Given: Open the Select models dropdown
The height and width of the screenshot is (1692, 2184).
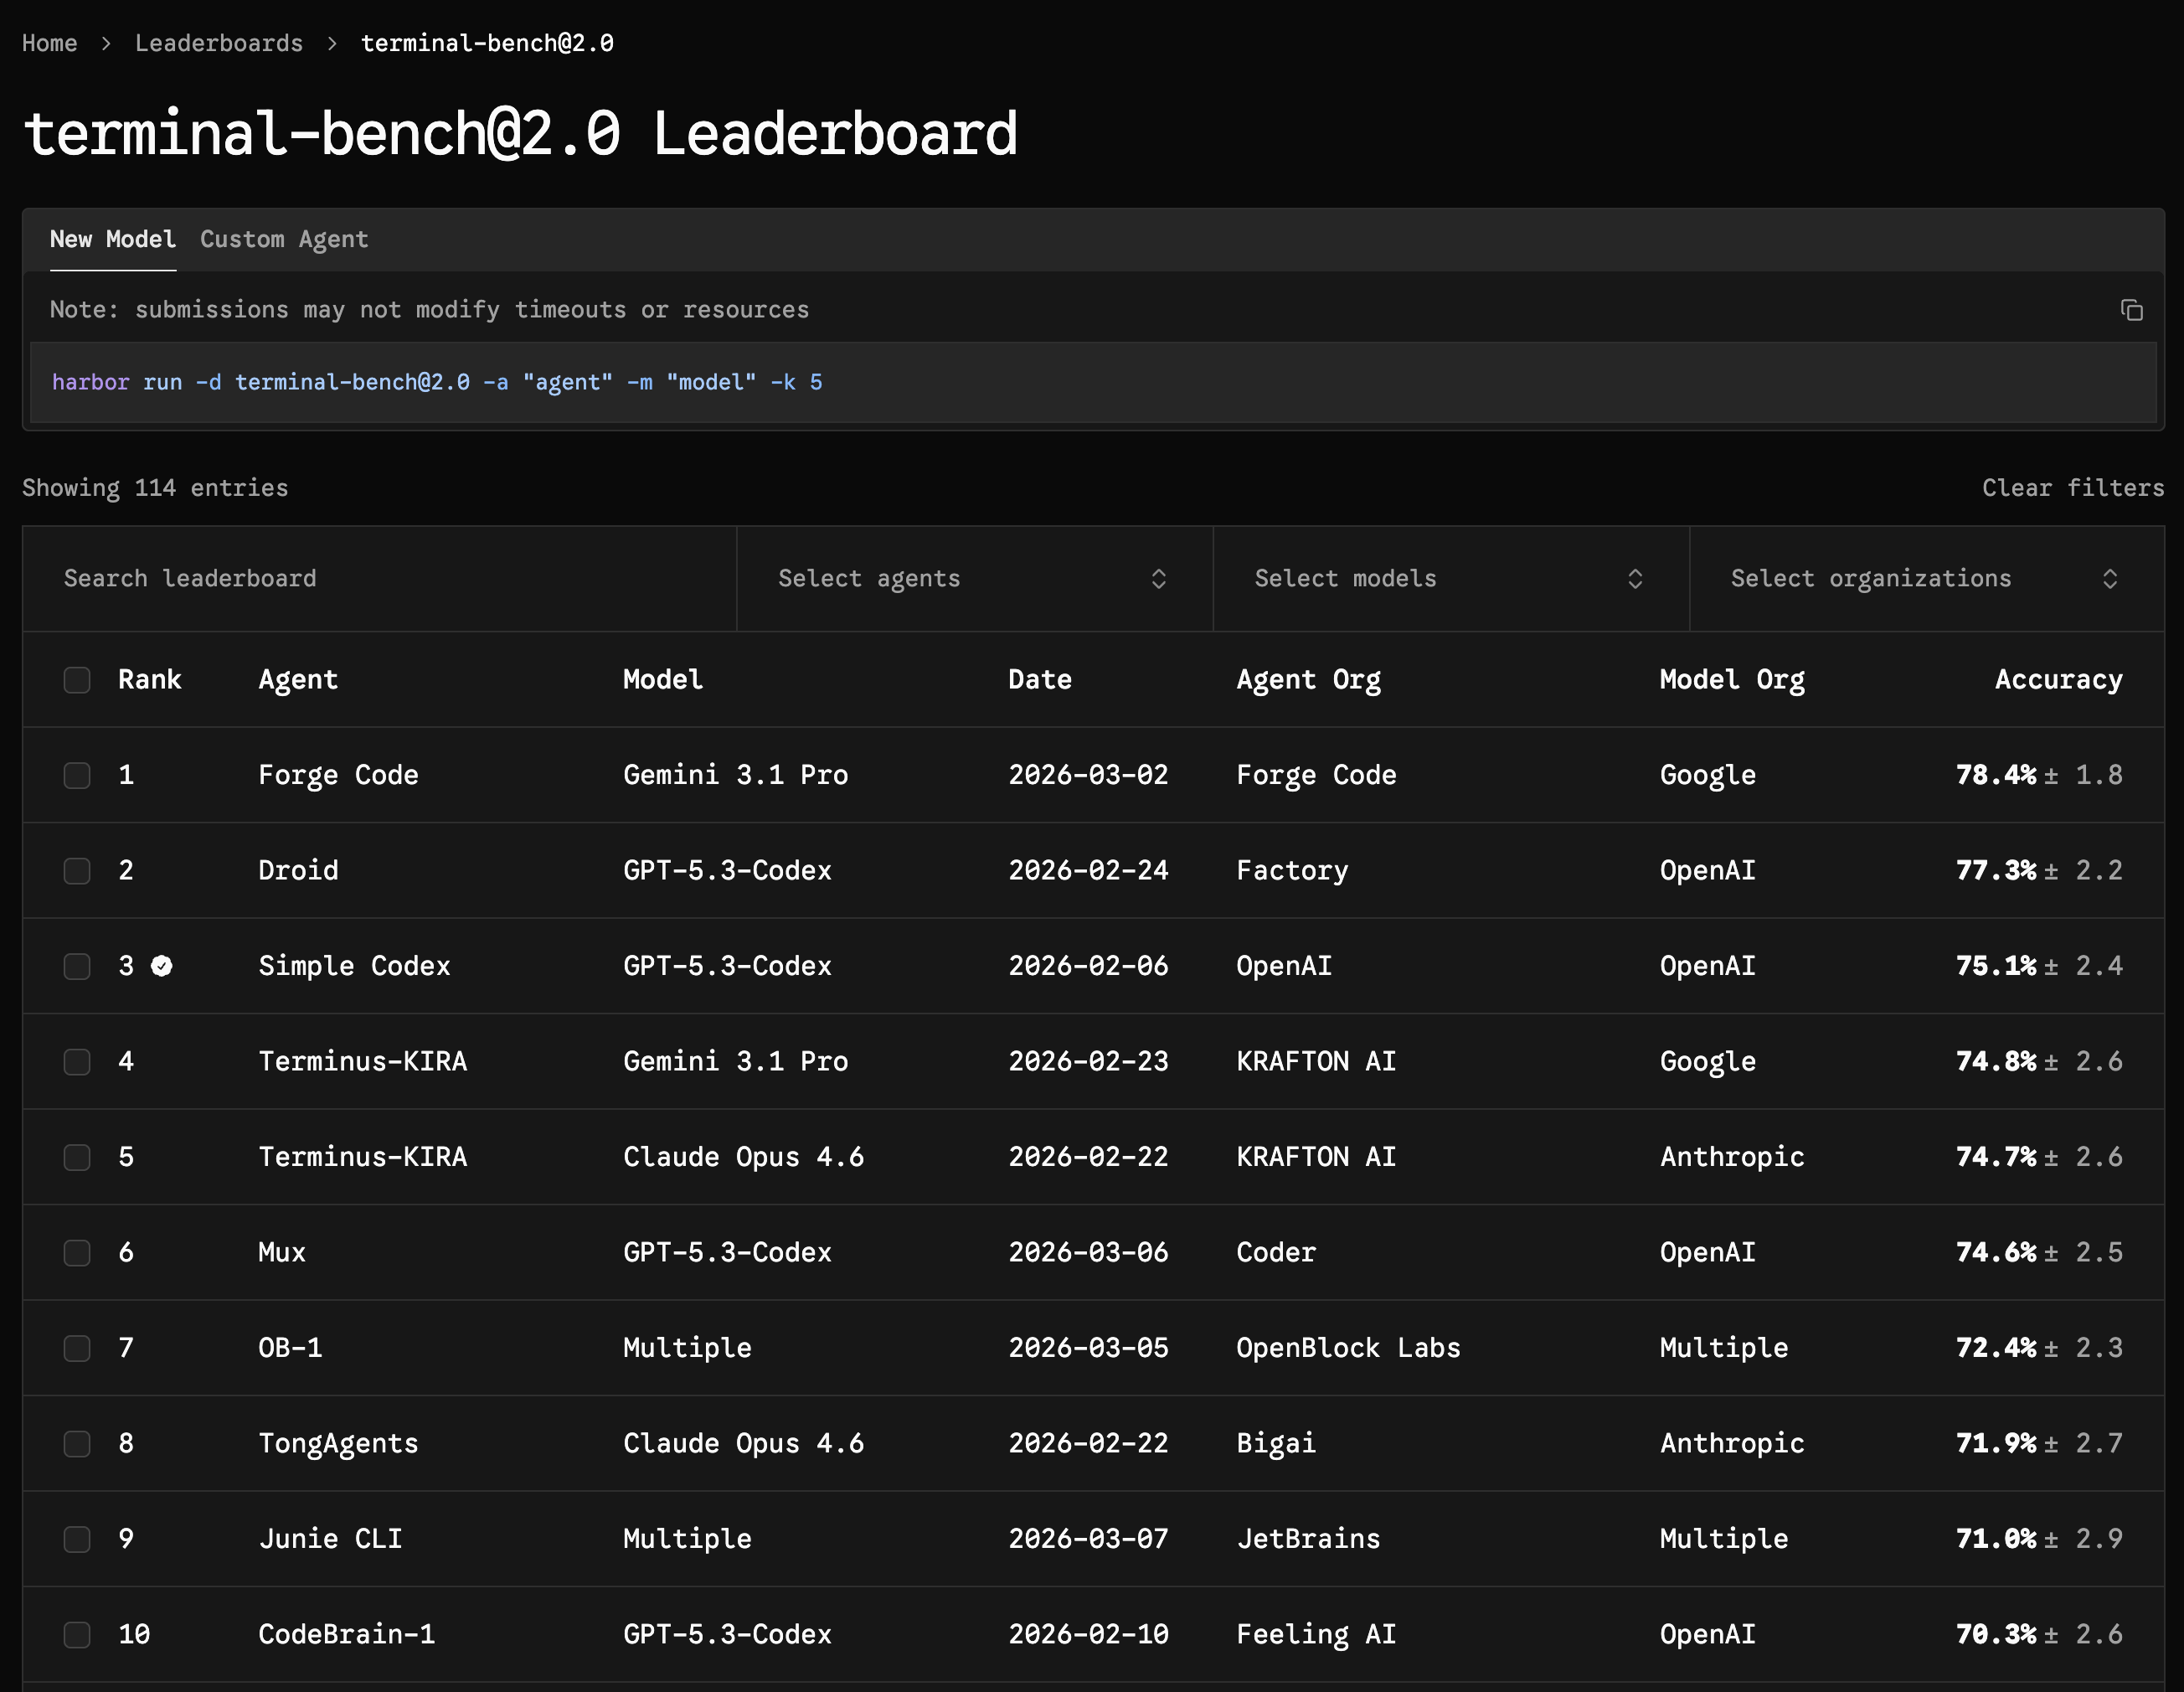Looking at the screenshot, I should point(1450,579).
